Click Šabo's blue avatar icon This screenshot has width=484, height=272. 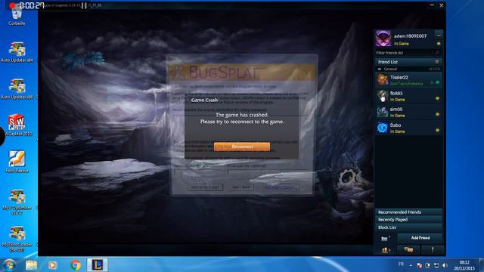click(x=383, y=128)
